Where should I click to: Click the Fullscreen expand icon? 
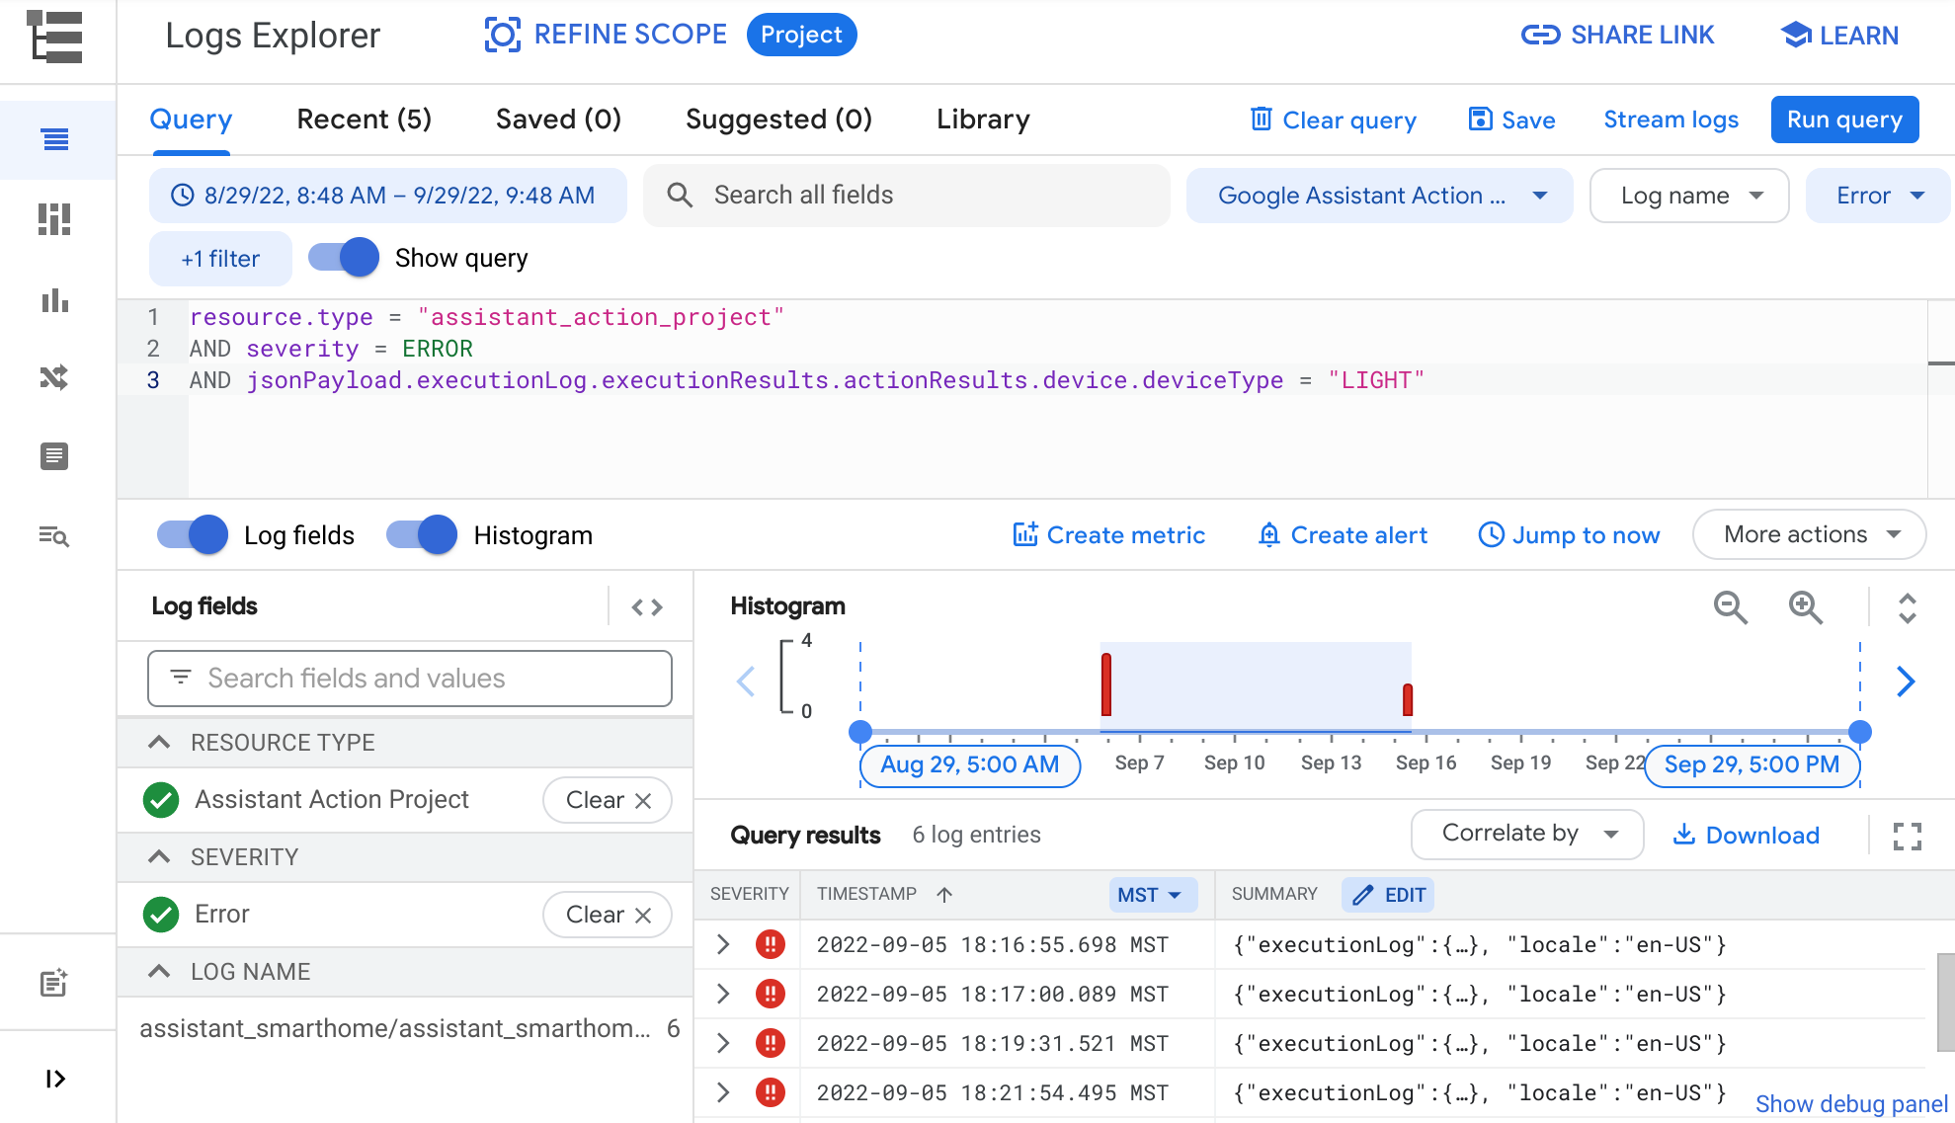(x=1907, y=836)
